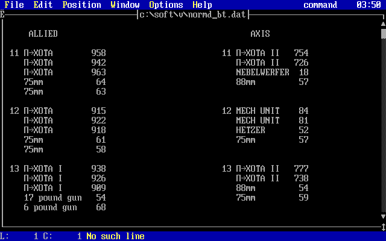Click the '17 pound gun' entry
This screenshot has height=241, width=386.
point(52,198)
